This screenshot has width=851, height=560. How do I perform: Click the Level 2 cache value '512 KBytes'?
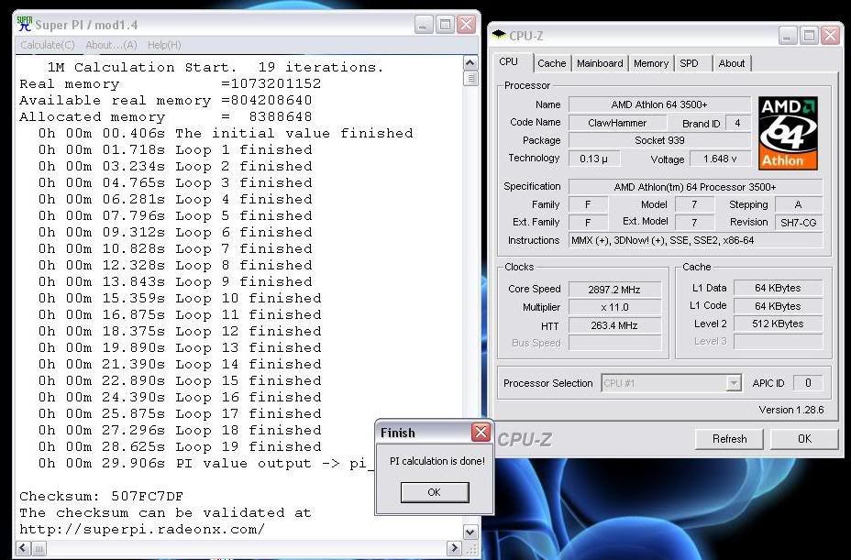[x=778, y=324]
